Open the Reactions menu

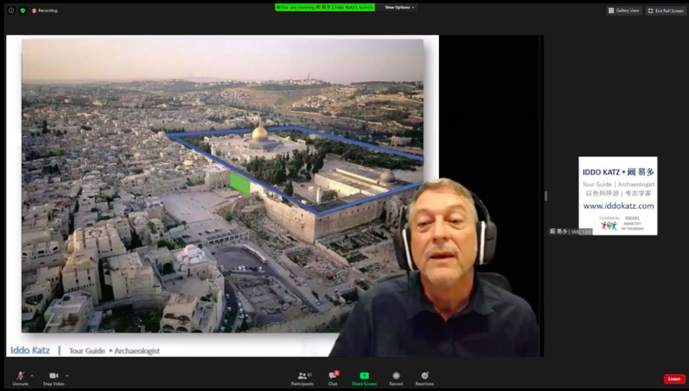coord(425,378)
